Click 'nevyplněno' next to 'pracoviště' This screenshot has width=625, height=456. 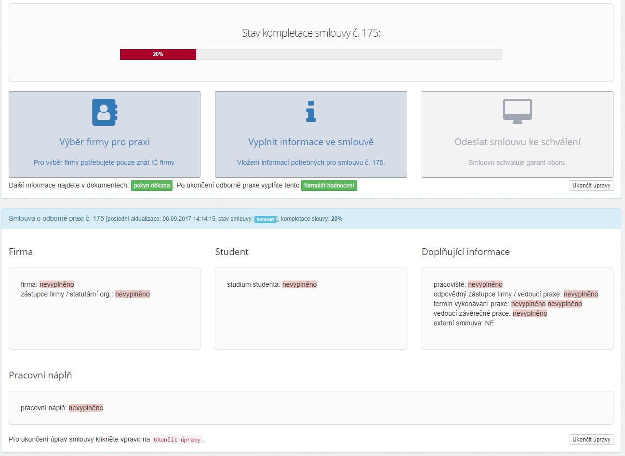pyautogui.click(x=485, y=284)
